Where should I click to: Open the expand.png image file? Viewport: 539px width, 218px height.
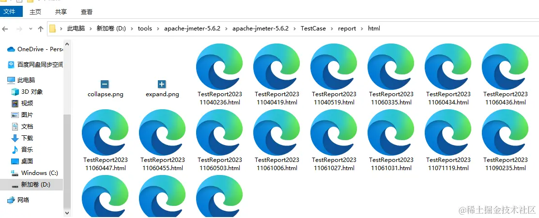pos(162,84)
